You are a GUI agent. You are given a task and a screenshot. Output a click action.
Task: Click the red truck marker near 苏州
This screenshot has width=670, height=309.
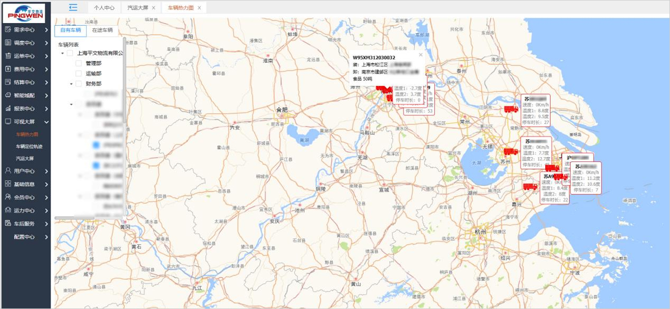point(510,151)
